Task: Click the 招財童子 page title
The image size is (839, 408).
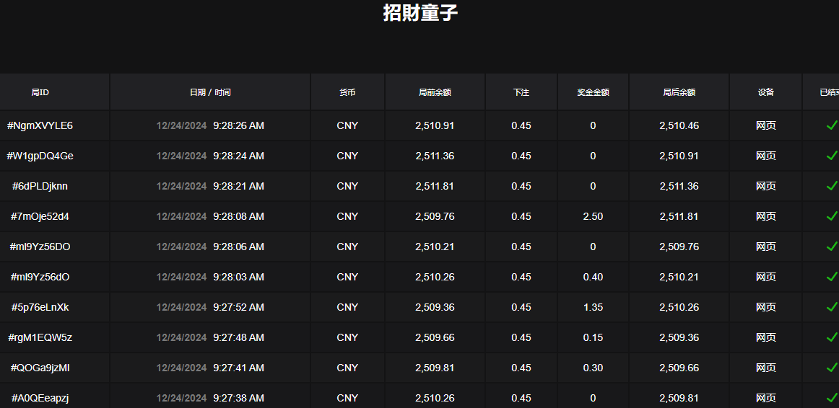Action: coord(420,13)
